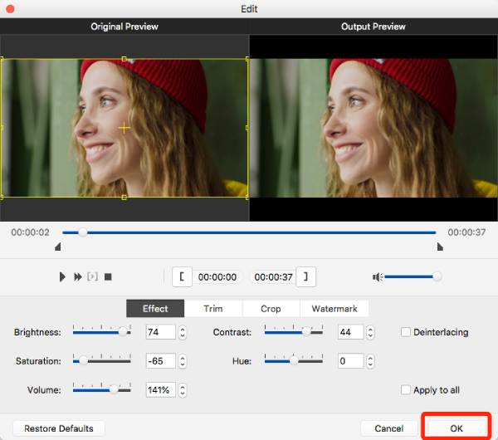Click the Brightness value stepper
Screen dimensions: 498x440
[x=183, y=332]
